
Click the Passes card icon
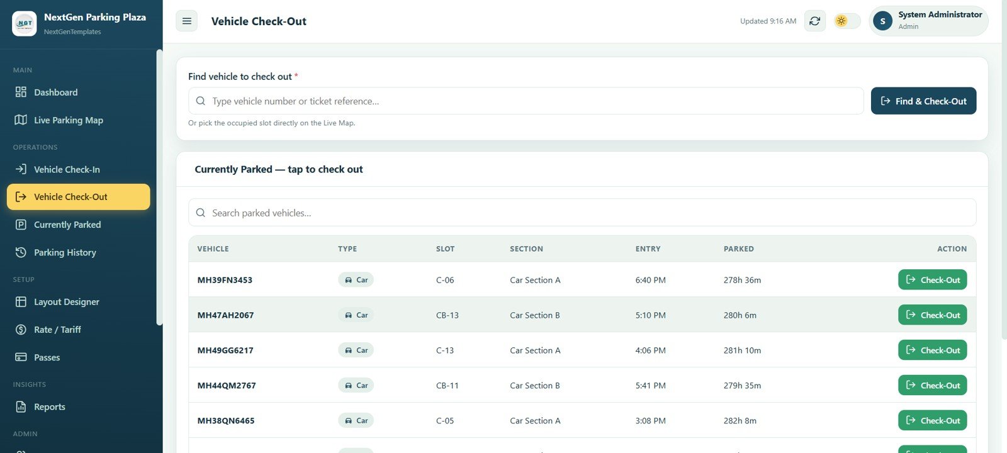21,357
